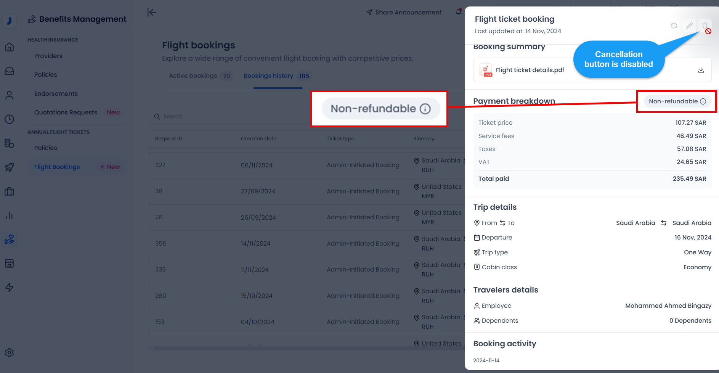Viewport: 719px width, 373px height.
Task: Open the settings gear icon
Action: 10,353
